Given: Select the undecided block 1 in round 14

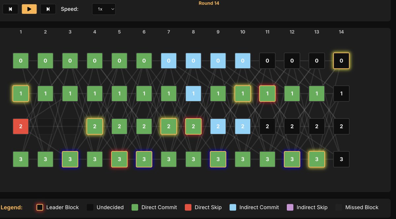Looking at the screenshot, I should pyautogui.click(x=341, y=94).
